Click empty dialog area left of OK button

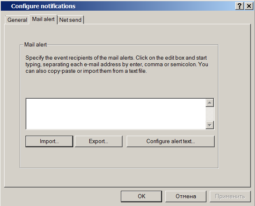coord(62,196)
